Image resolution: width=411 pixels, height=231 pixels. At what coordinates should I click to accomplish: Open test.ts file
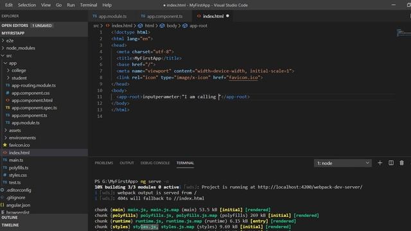pyautogui.click(x=15, y=182)
